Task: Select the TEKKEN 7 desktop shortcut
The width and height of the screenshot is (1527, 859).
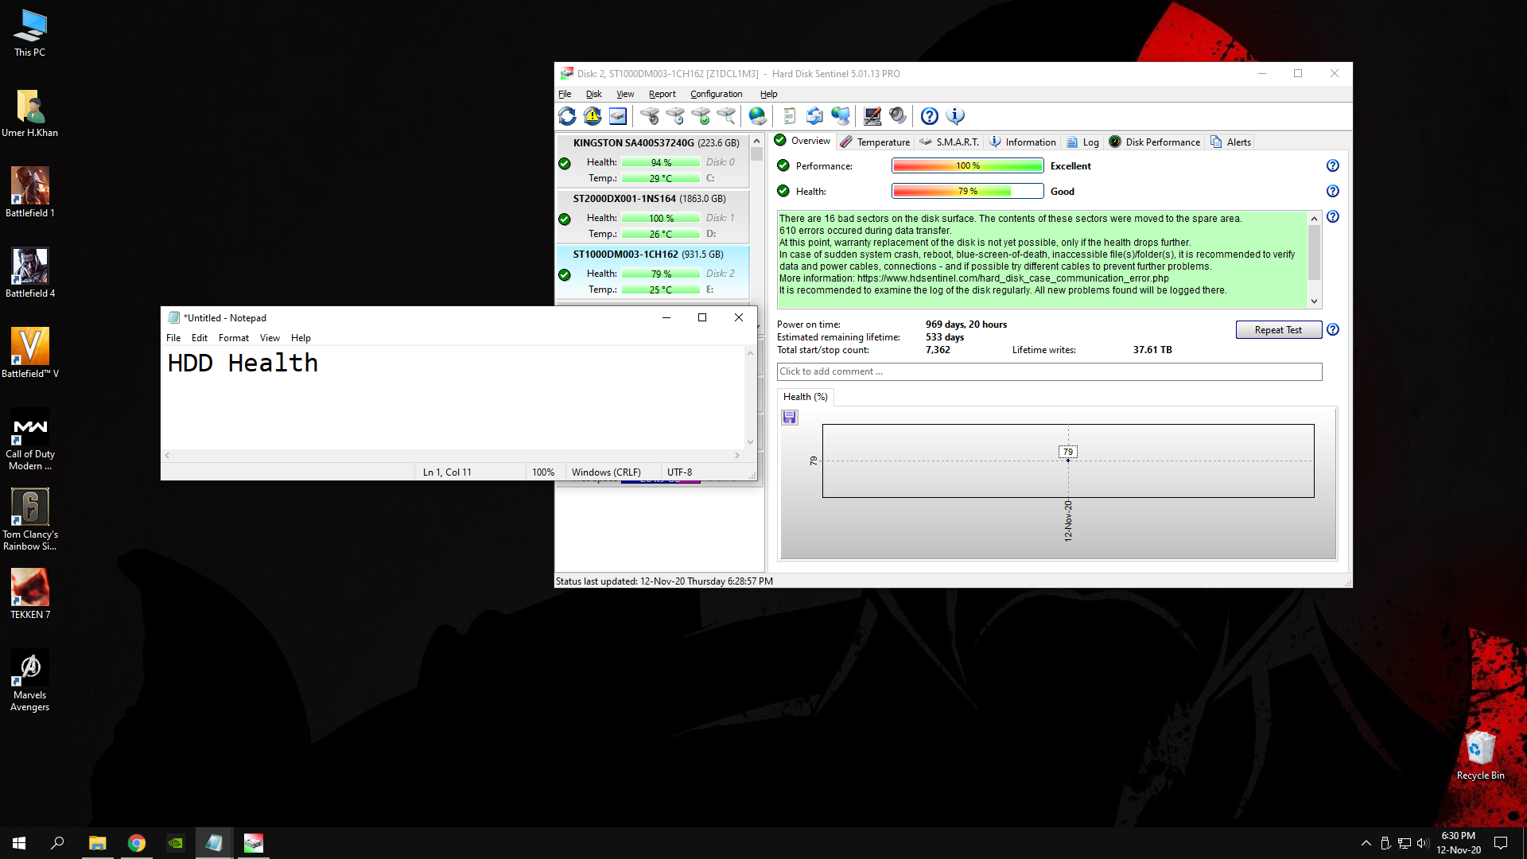Action: tap(30, 593)
